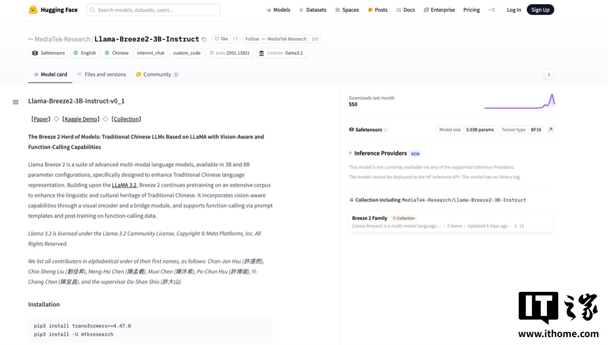Focus the search models input field

(153, 10)
